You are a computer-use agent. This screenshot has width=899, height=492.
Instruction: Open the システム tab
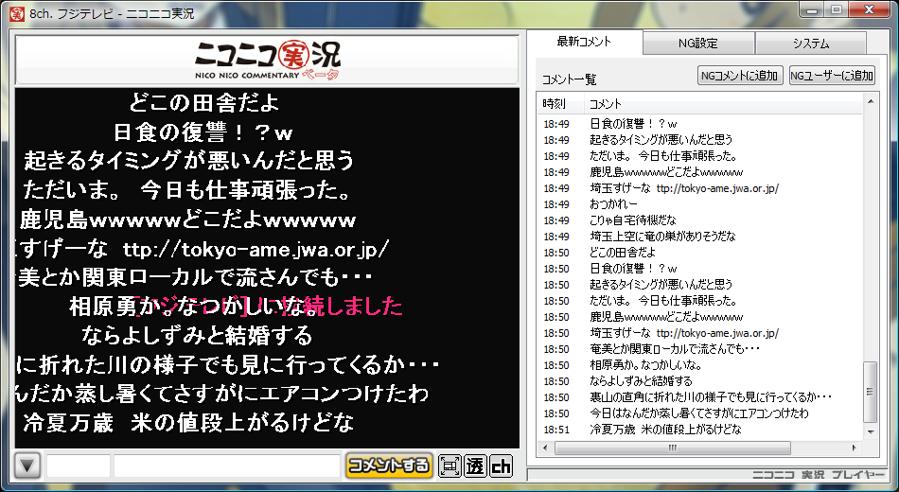[x=811, y=44]
